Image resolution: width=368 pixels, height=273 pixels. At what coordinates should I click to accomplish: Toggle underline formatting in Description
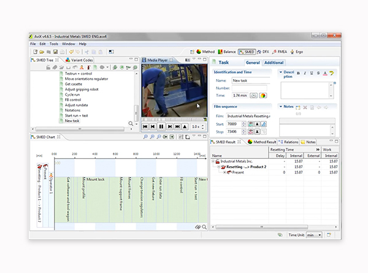pos(312,73)
